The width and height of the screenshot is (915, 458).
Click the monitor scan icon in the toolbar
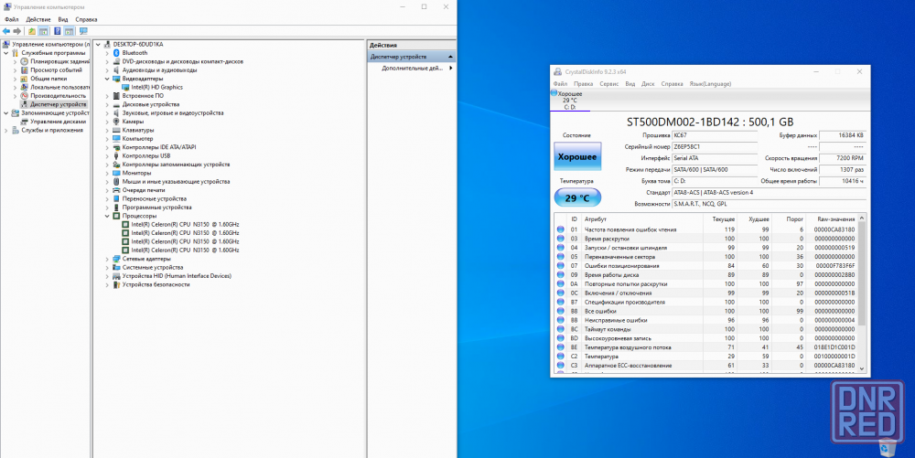(82, 30)
